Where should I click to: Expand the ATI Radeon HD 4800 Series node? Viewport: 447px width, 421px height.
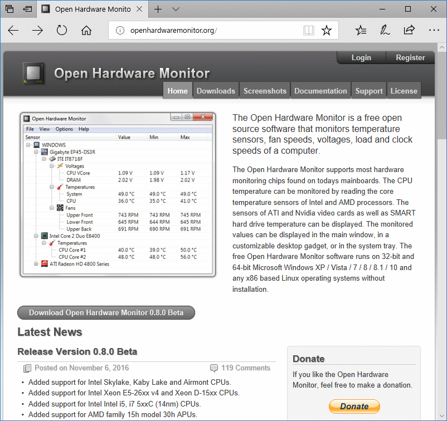[36, 264]
